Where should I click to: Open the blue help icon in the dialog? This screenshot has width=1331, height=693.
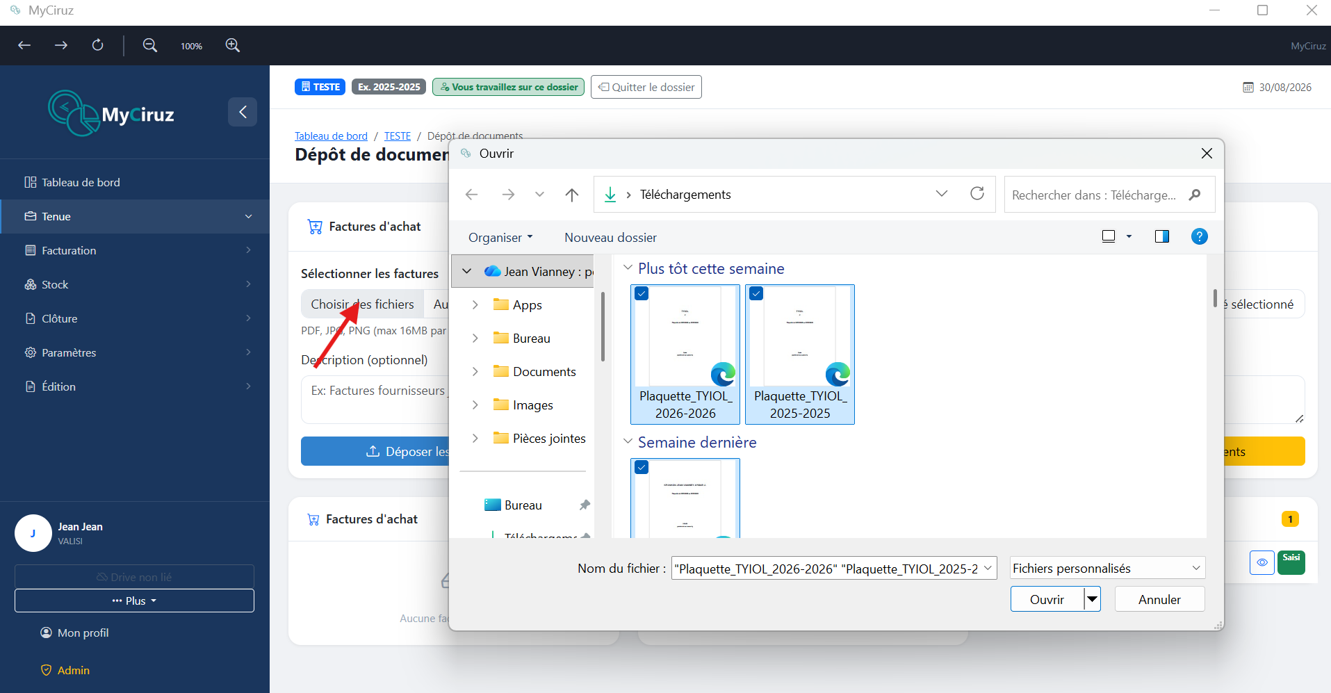point(1199,236)
